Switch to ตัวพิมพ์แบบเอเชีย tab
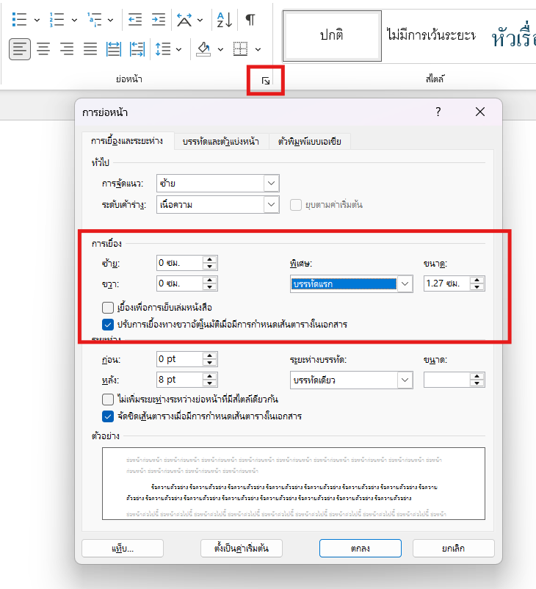 point(310,142)
